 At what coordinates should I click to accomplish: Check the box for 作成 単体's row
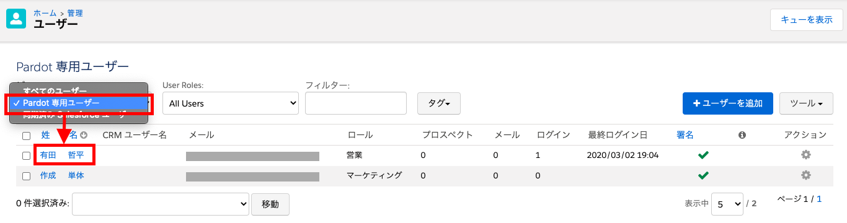pyautogui.click(x=26, y=176)
